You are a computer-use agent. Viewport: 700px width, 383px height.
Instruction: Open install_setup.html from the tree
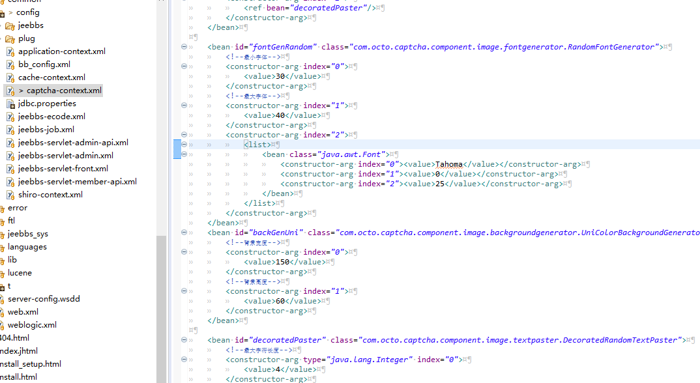coord(31,364)
